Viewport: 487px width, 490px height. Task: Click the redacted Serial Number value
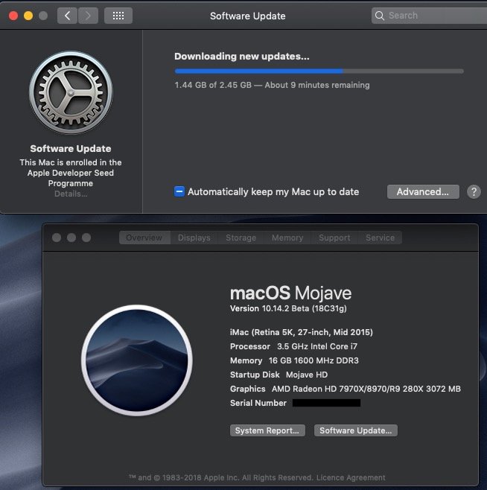click(x=326, y=403)
